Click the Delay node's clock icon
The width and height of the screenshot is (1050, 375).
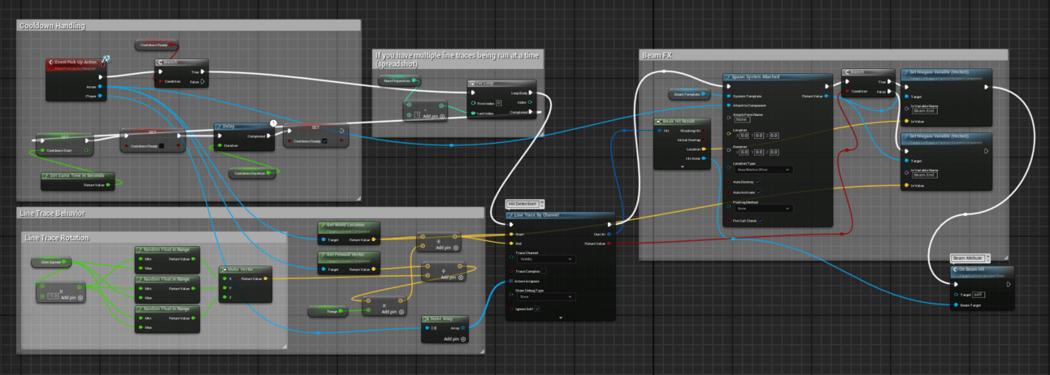274,123
